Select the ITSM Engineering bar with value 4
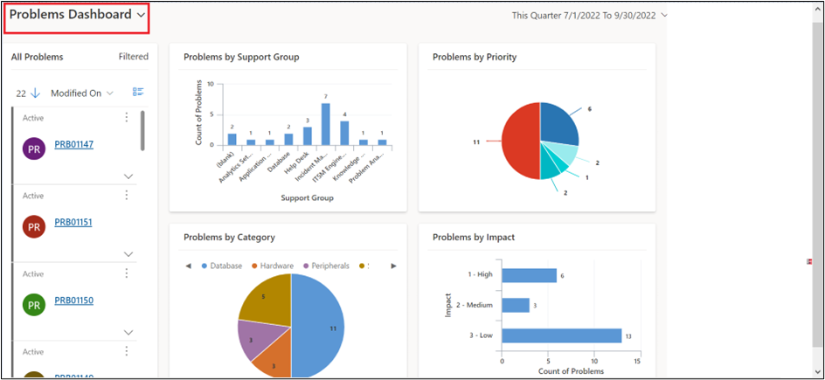825x380 pixels. point(344,133)
